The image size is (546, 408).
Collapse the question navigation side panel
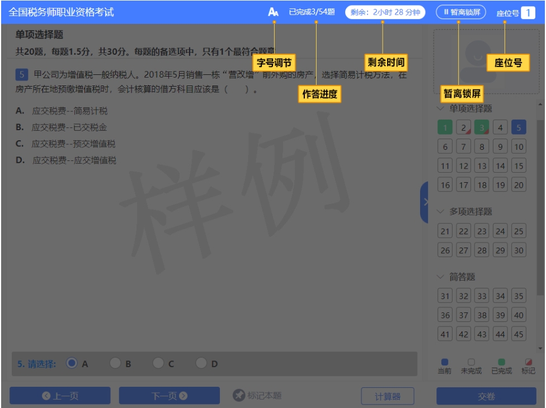(x=425, y=202)
